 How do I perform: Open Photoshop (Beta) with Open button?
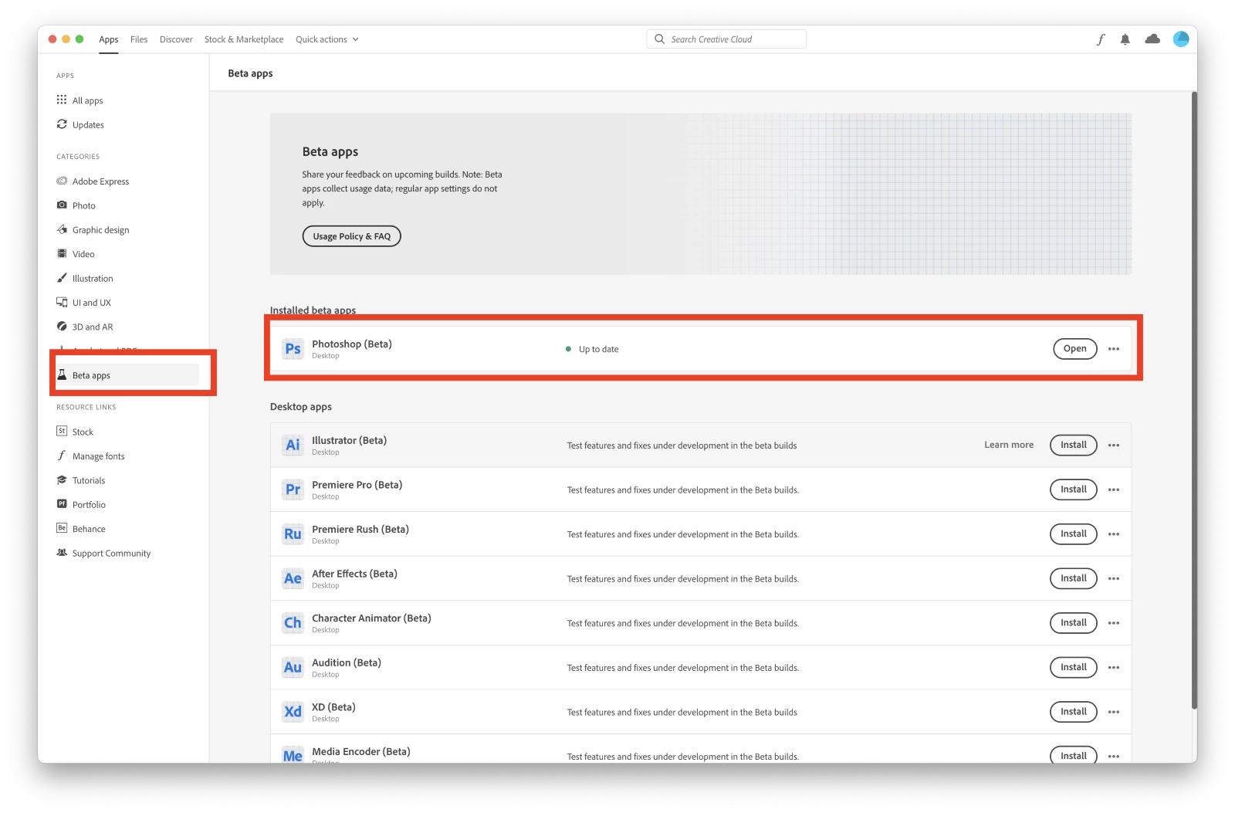coord(1075,349)
